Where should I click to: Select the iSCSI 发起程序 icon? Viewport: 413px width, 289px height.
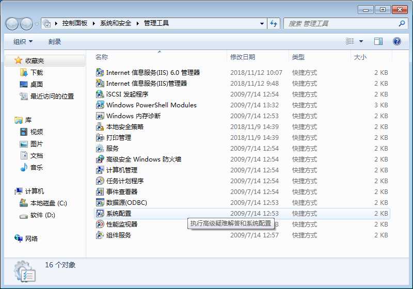pyautogui.click(x=100, y=94)
